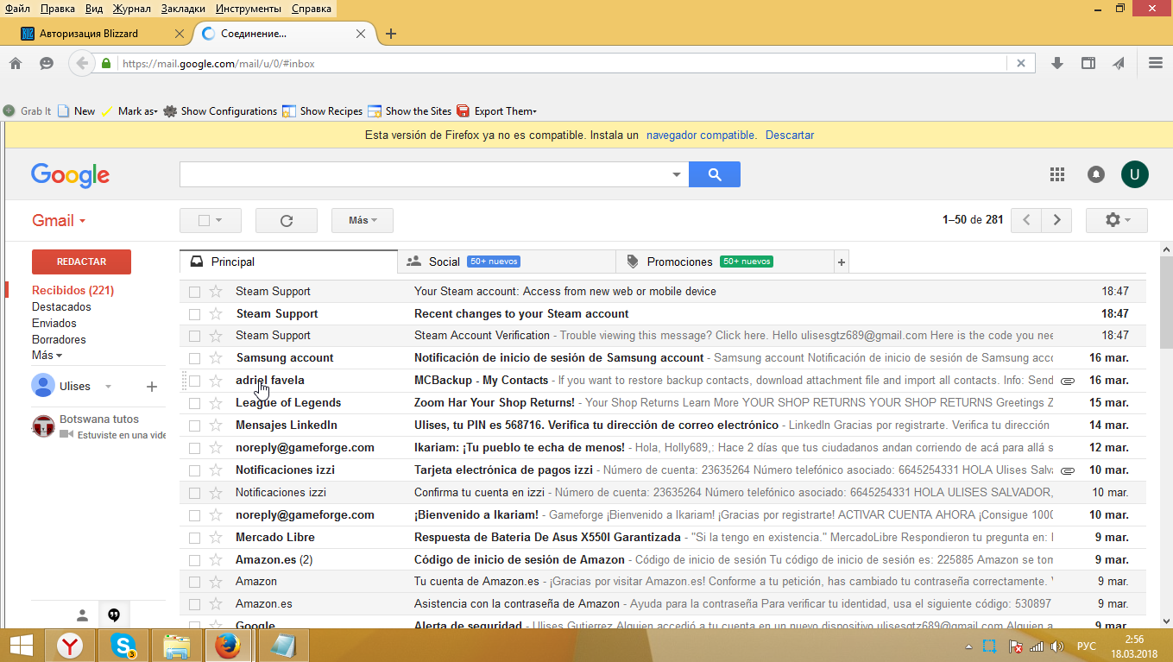Screen dimensions: 1173x662
Task: Open the Gmail product switcher dropdown
Action: pos(59,221)
